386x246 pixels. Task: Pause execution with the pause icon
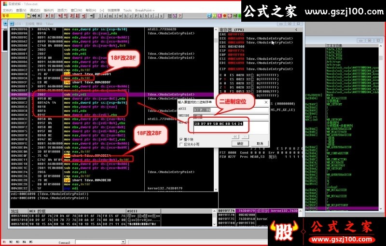pyautogui.click(x=52, y=16)
